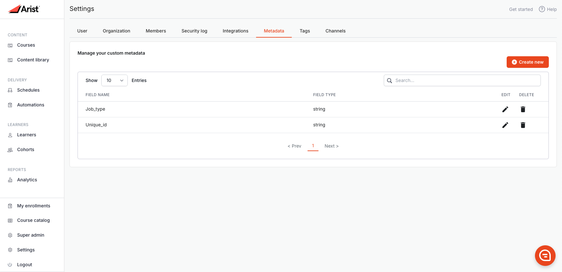This screenshot has height=272, width=562.
Task: Click the Unique_id field name
Action: tap(96, 125)
